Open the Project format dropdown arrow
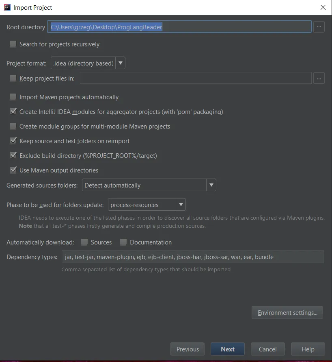The width and height of the screenshot is (332, 362). [x=120, y=63]
